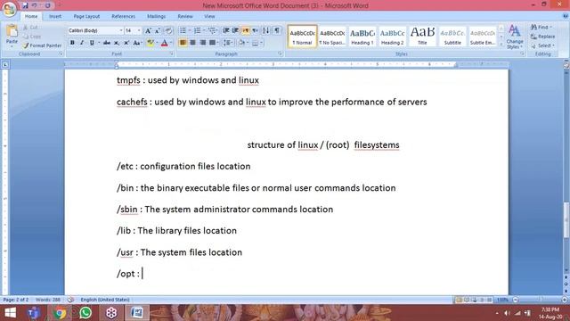This screenshot has width=570, height=321.
Task: Toggle Show/Hide paragraph marks
Action: [277, 30]
